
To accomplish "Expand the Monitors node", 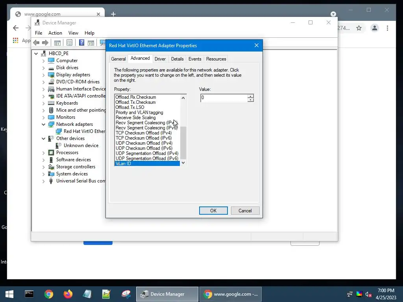I will [x=43, y=117].
